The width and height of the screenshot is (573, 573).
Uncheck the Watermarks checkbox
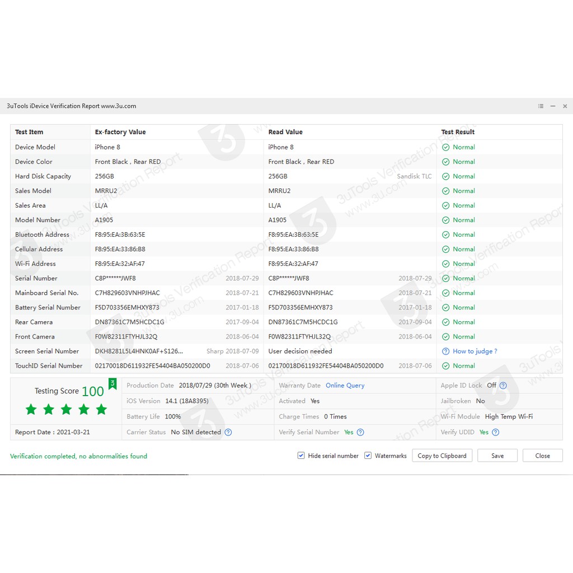tap(368, 455)
